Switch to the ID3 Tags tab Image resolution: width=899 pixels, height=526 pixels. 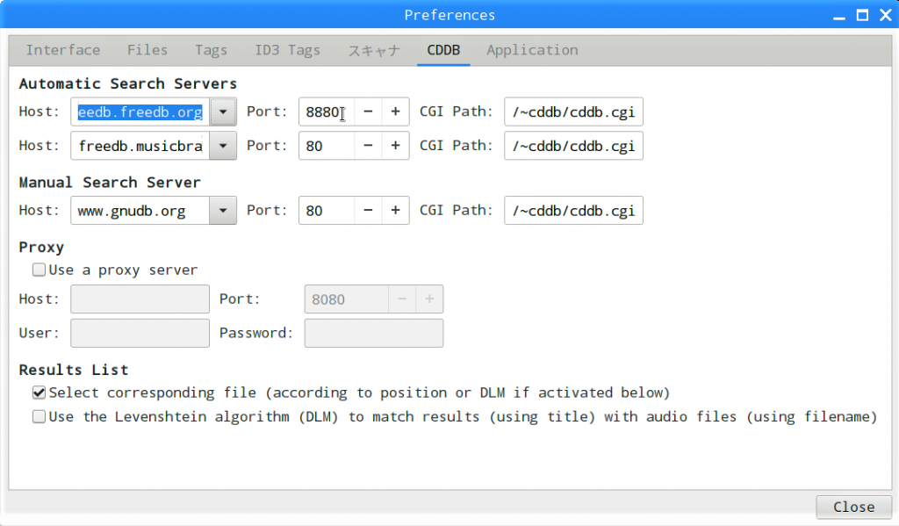coord(287,50)
